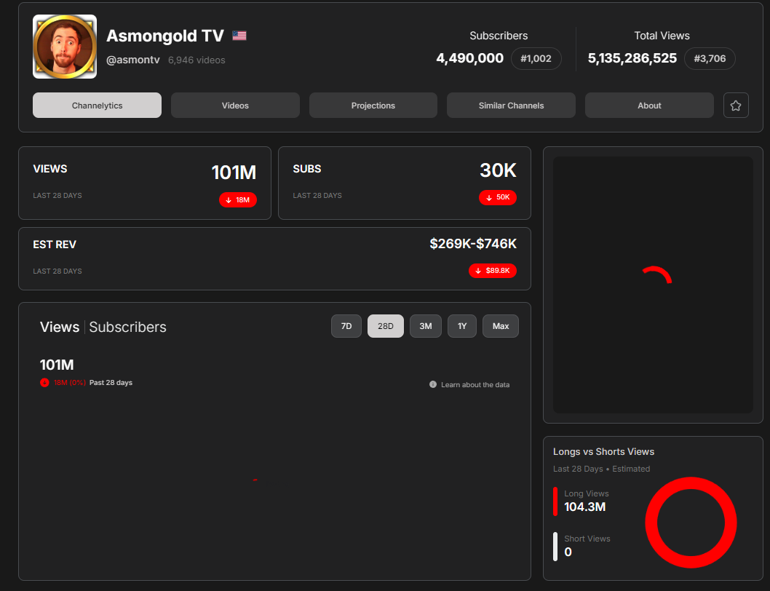Click the white Short Views color bar
Screen dimensions: 770x591
(555, 547)
